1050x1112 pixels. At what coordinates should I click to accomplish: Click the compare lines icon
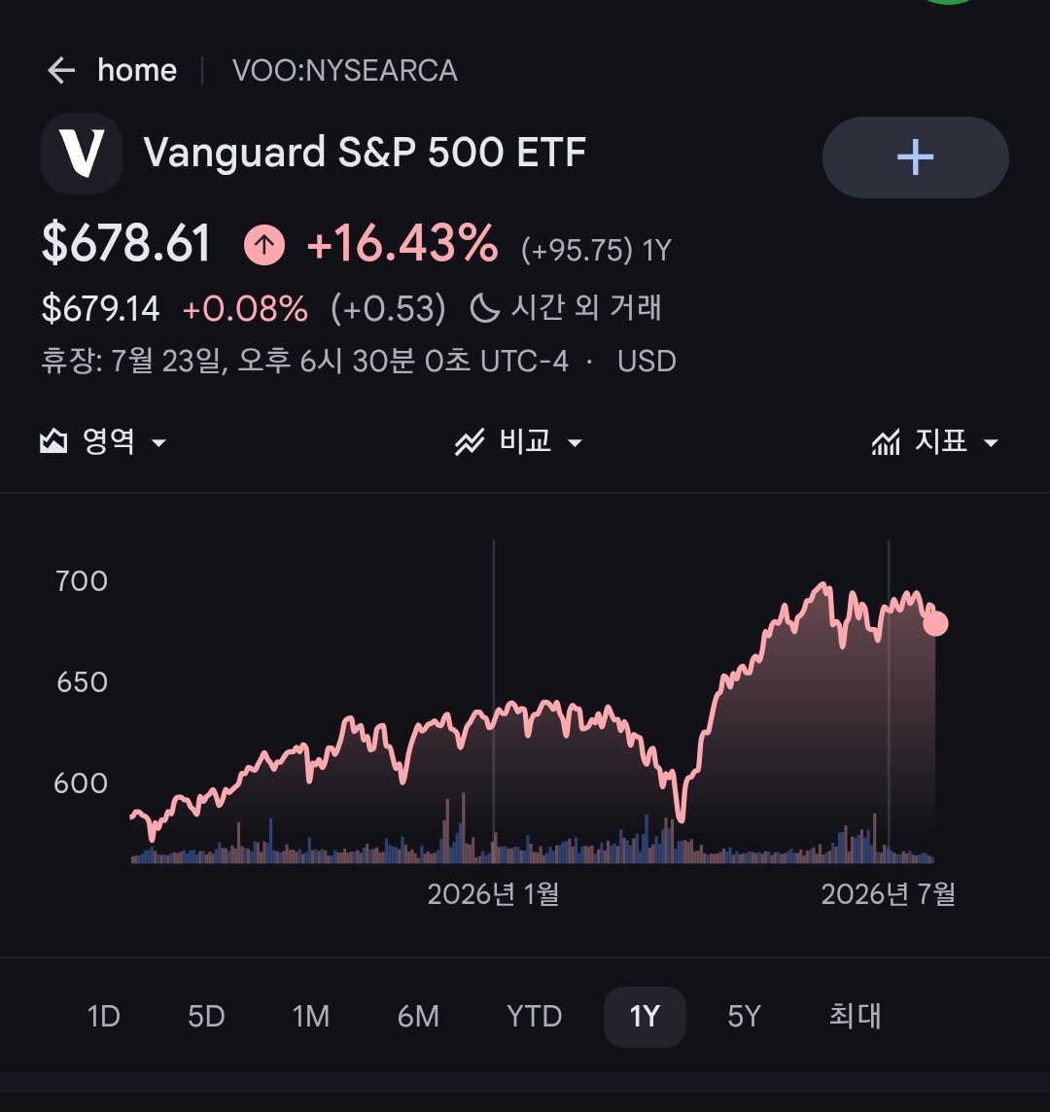pos(470,442)
